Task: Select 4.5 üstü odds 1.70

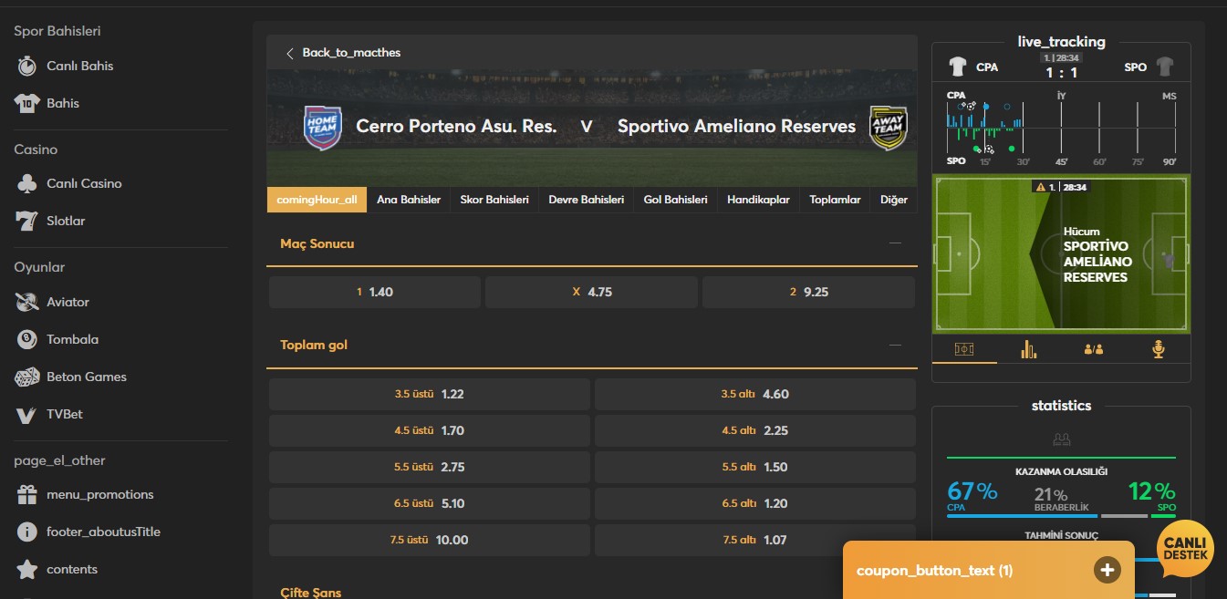Action: [x=430, y=430]
